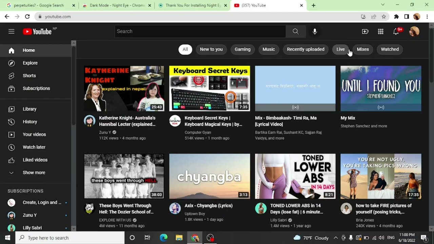Reload the page with refresh icon
Image resolution: width=434 pixels, height=244 pixels.
[x=27, y=16]
